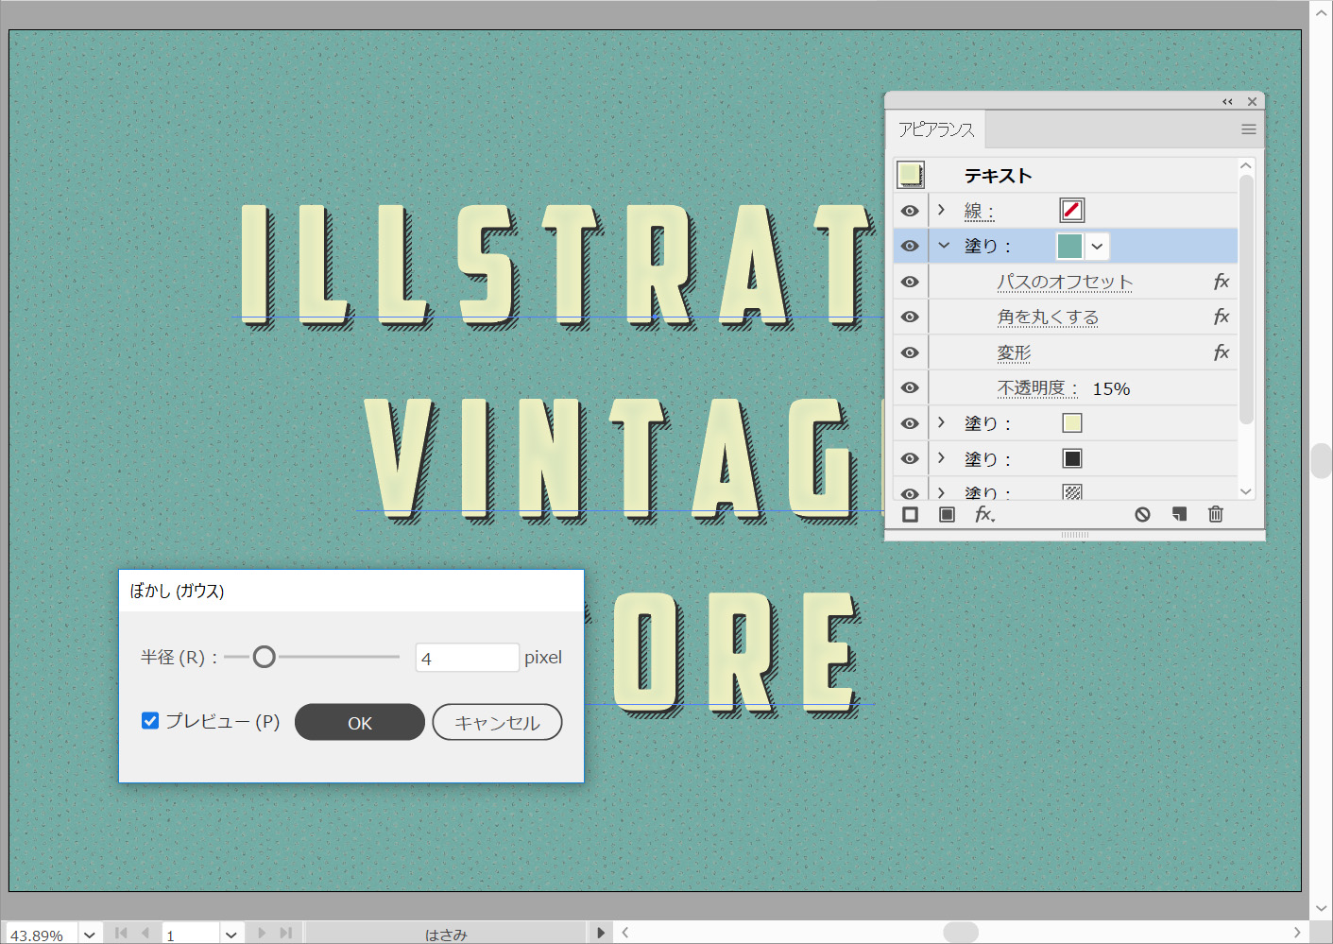Collapse the selected 塗り fill row
The width and height of the screenshot is (1333, 944).
(x=943, y=246)
